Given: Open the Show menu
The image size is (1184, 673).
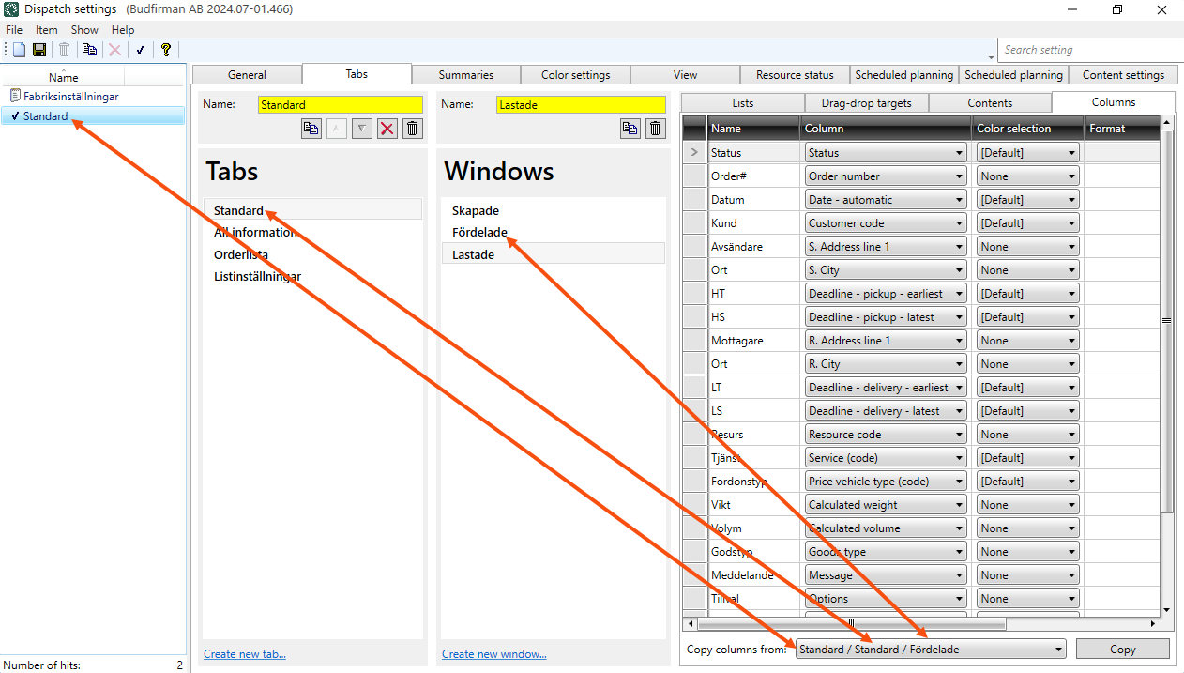Looking at the screenshot, I should click(84, 30).
